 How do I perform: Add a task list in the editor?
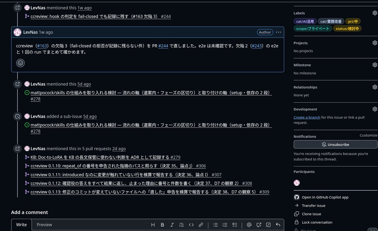tap(234, 225)
